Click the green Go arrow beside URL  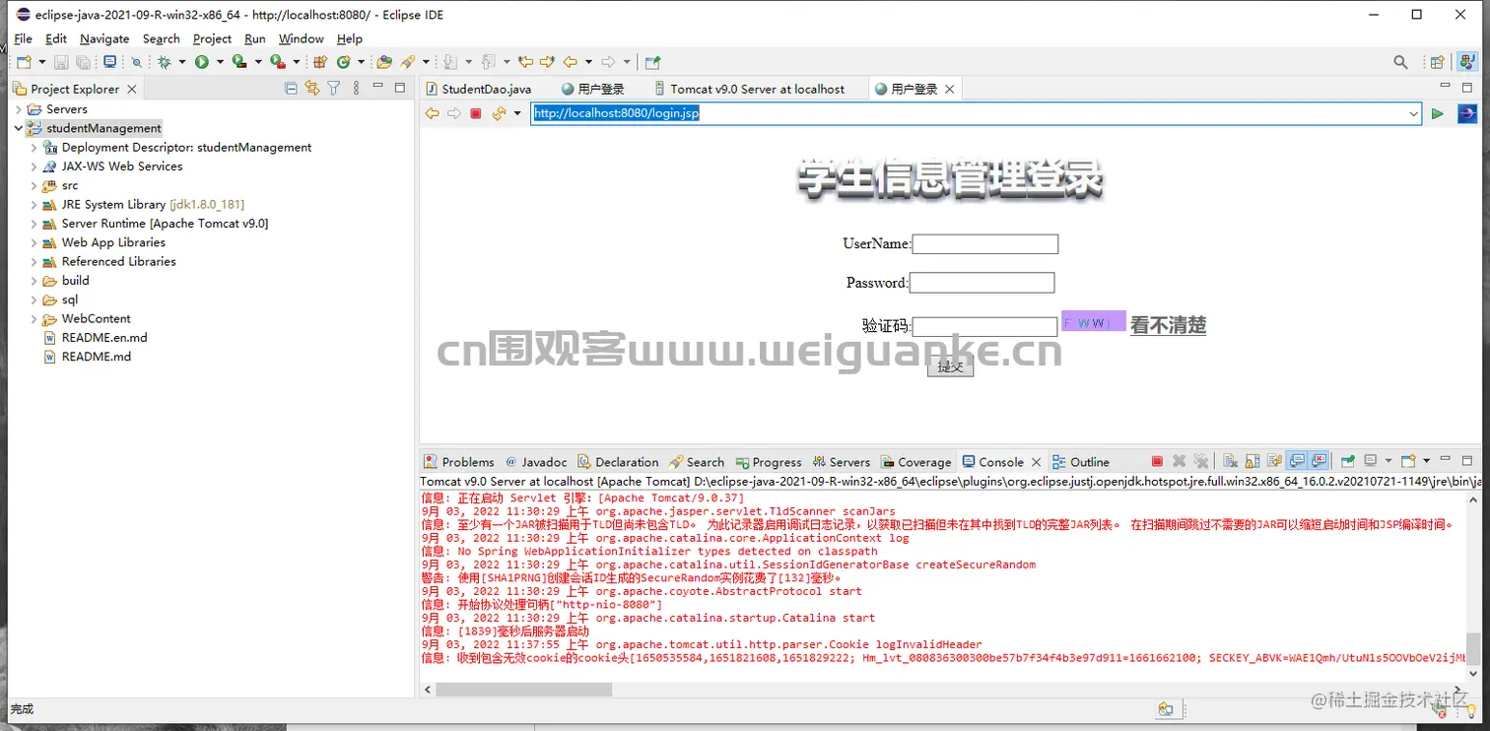(1438, 114)
